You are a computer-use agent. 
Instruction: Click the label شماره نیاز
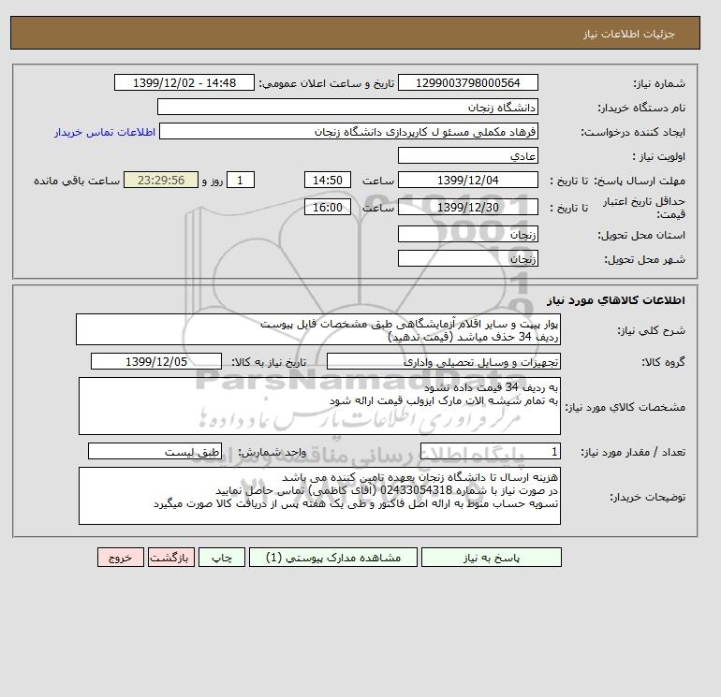(659, 83)
